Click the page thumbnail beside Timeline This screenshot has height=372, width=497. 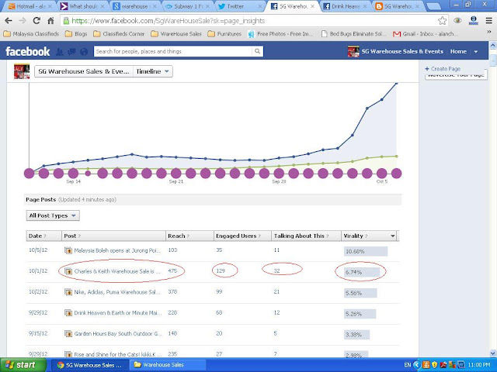22,71
